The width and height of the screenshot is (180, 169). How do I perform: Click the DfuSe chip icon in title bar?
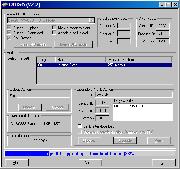point(5,5)
